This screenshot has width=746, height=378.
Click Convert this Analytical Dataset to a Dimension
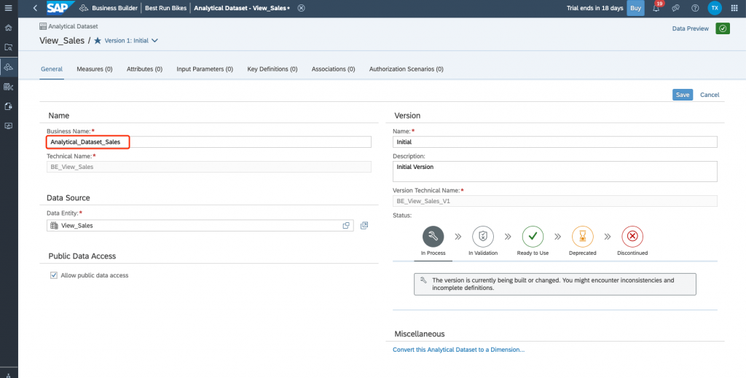point(459,350)
